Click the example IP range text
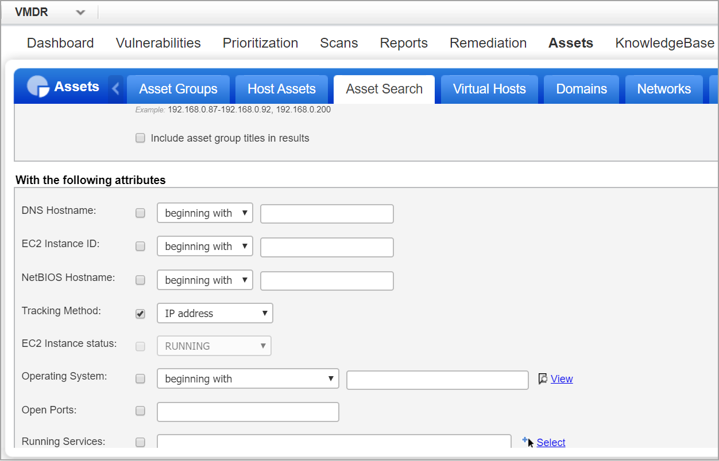This screenshot has width=719, height=461. 249,110
